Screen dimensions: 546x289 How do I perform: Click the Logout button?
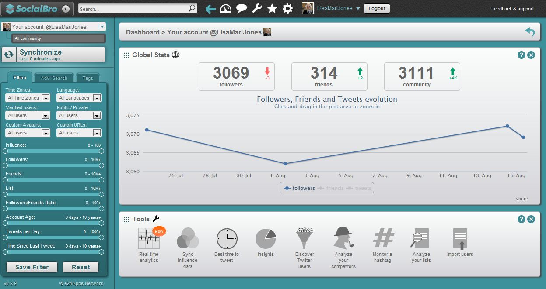point(377,8)
